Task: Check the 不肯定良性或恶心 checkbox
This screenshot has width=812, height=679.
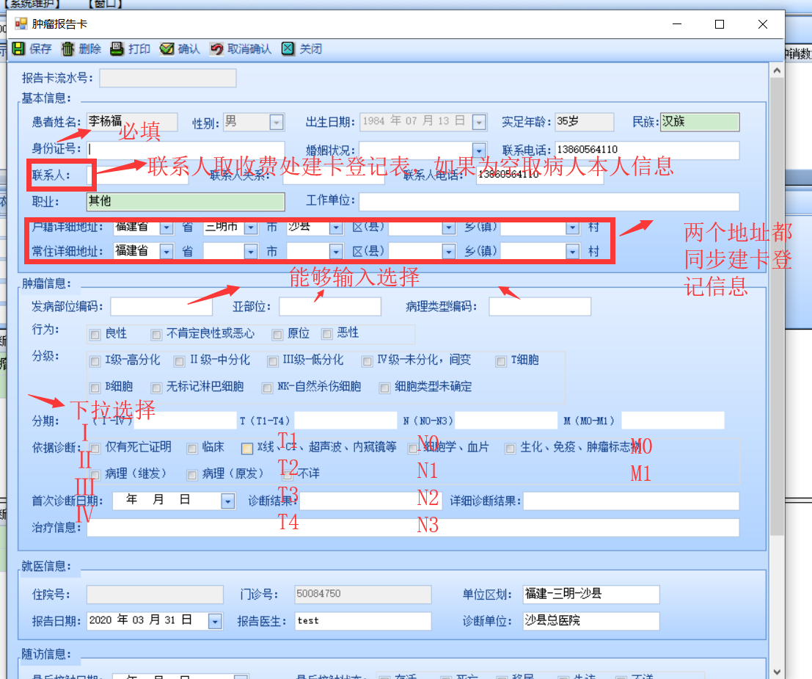Action: 156,335
